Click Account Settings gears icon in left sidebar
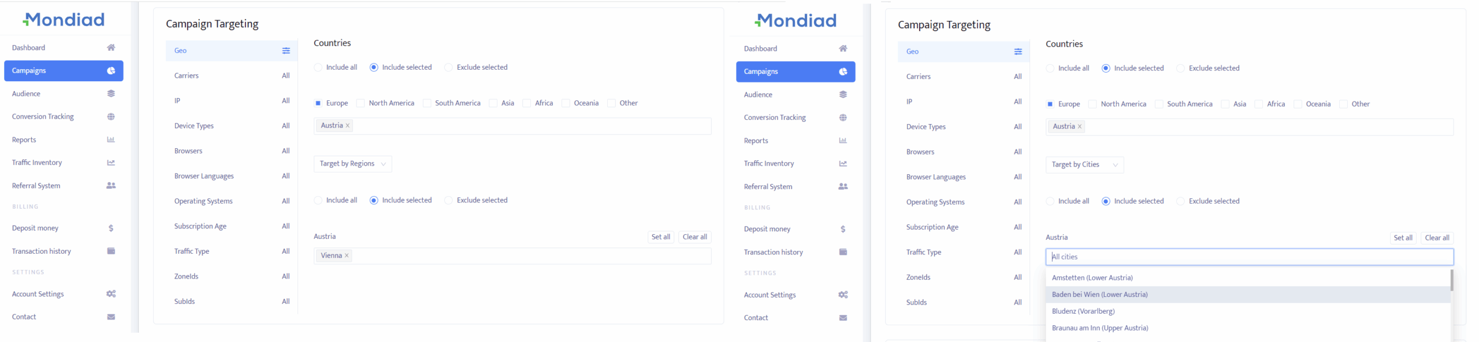Viewport: 1479px width, 342px height. tap(111, 294)
